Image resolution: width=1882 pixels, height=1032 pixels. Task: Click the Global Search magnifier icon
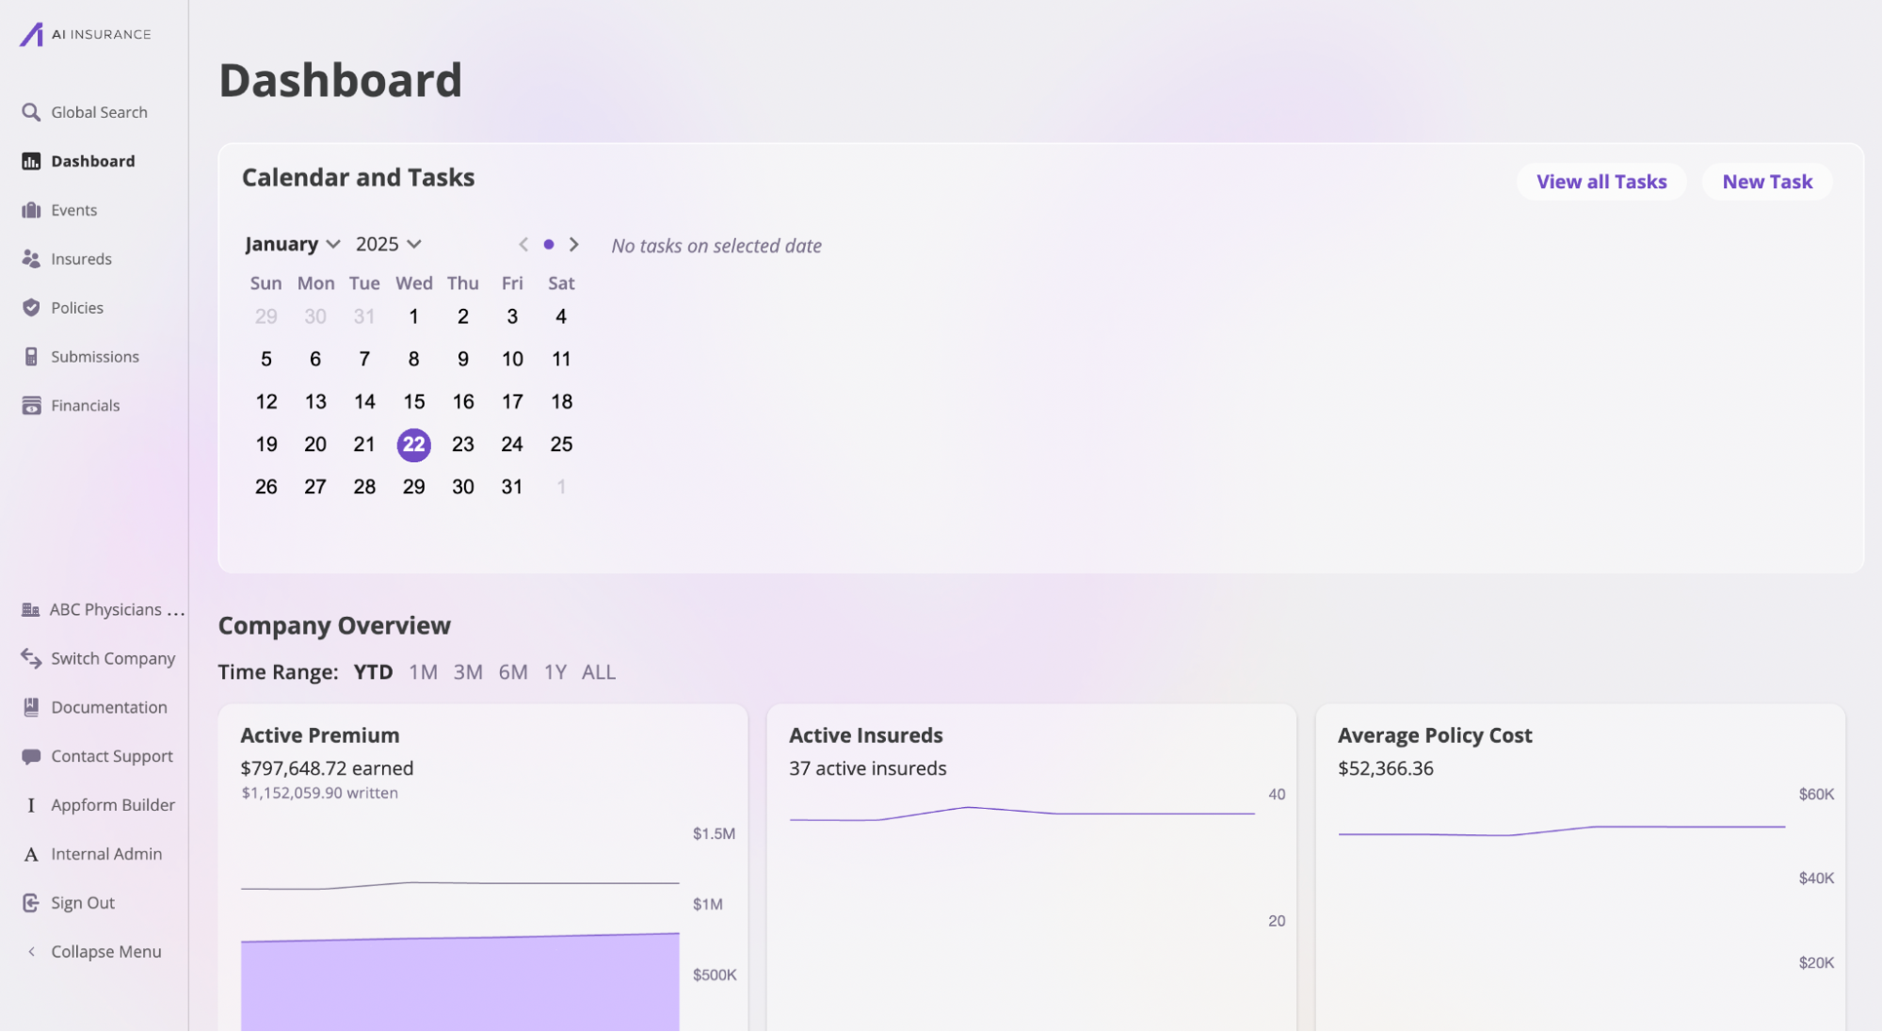[x=31, y=112]
